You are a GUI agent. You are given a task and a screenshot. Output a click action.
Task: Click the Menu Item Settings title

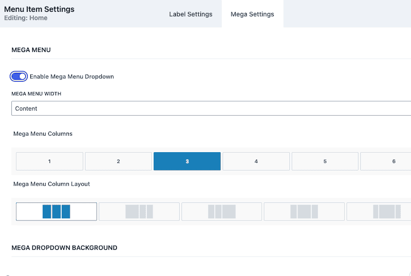click(x=40, y=9)
